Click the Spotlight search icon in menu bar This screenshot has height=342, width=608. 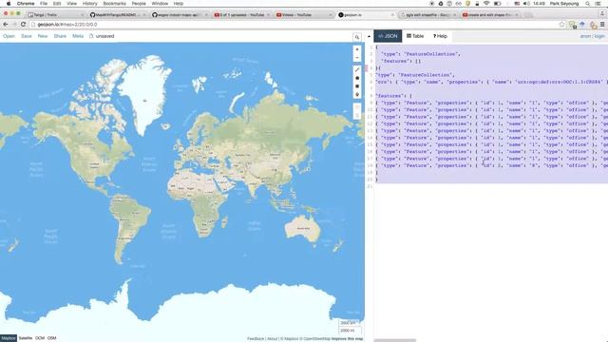click(588, 4)
